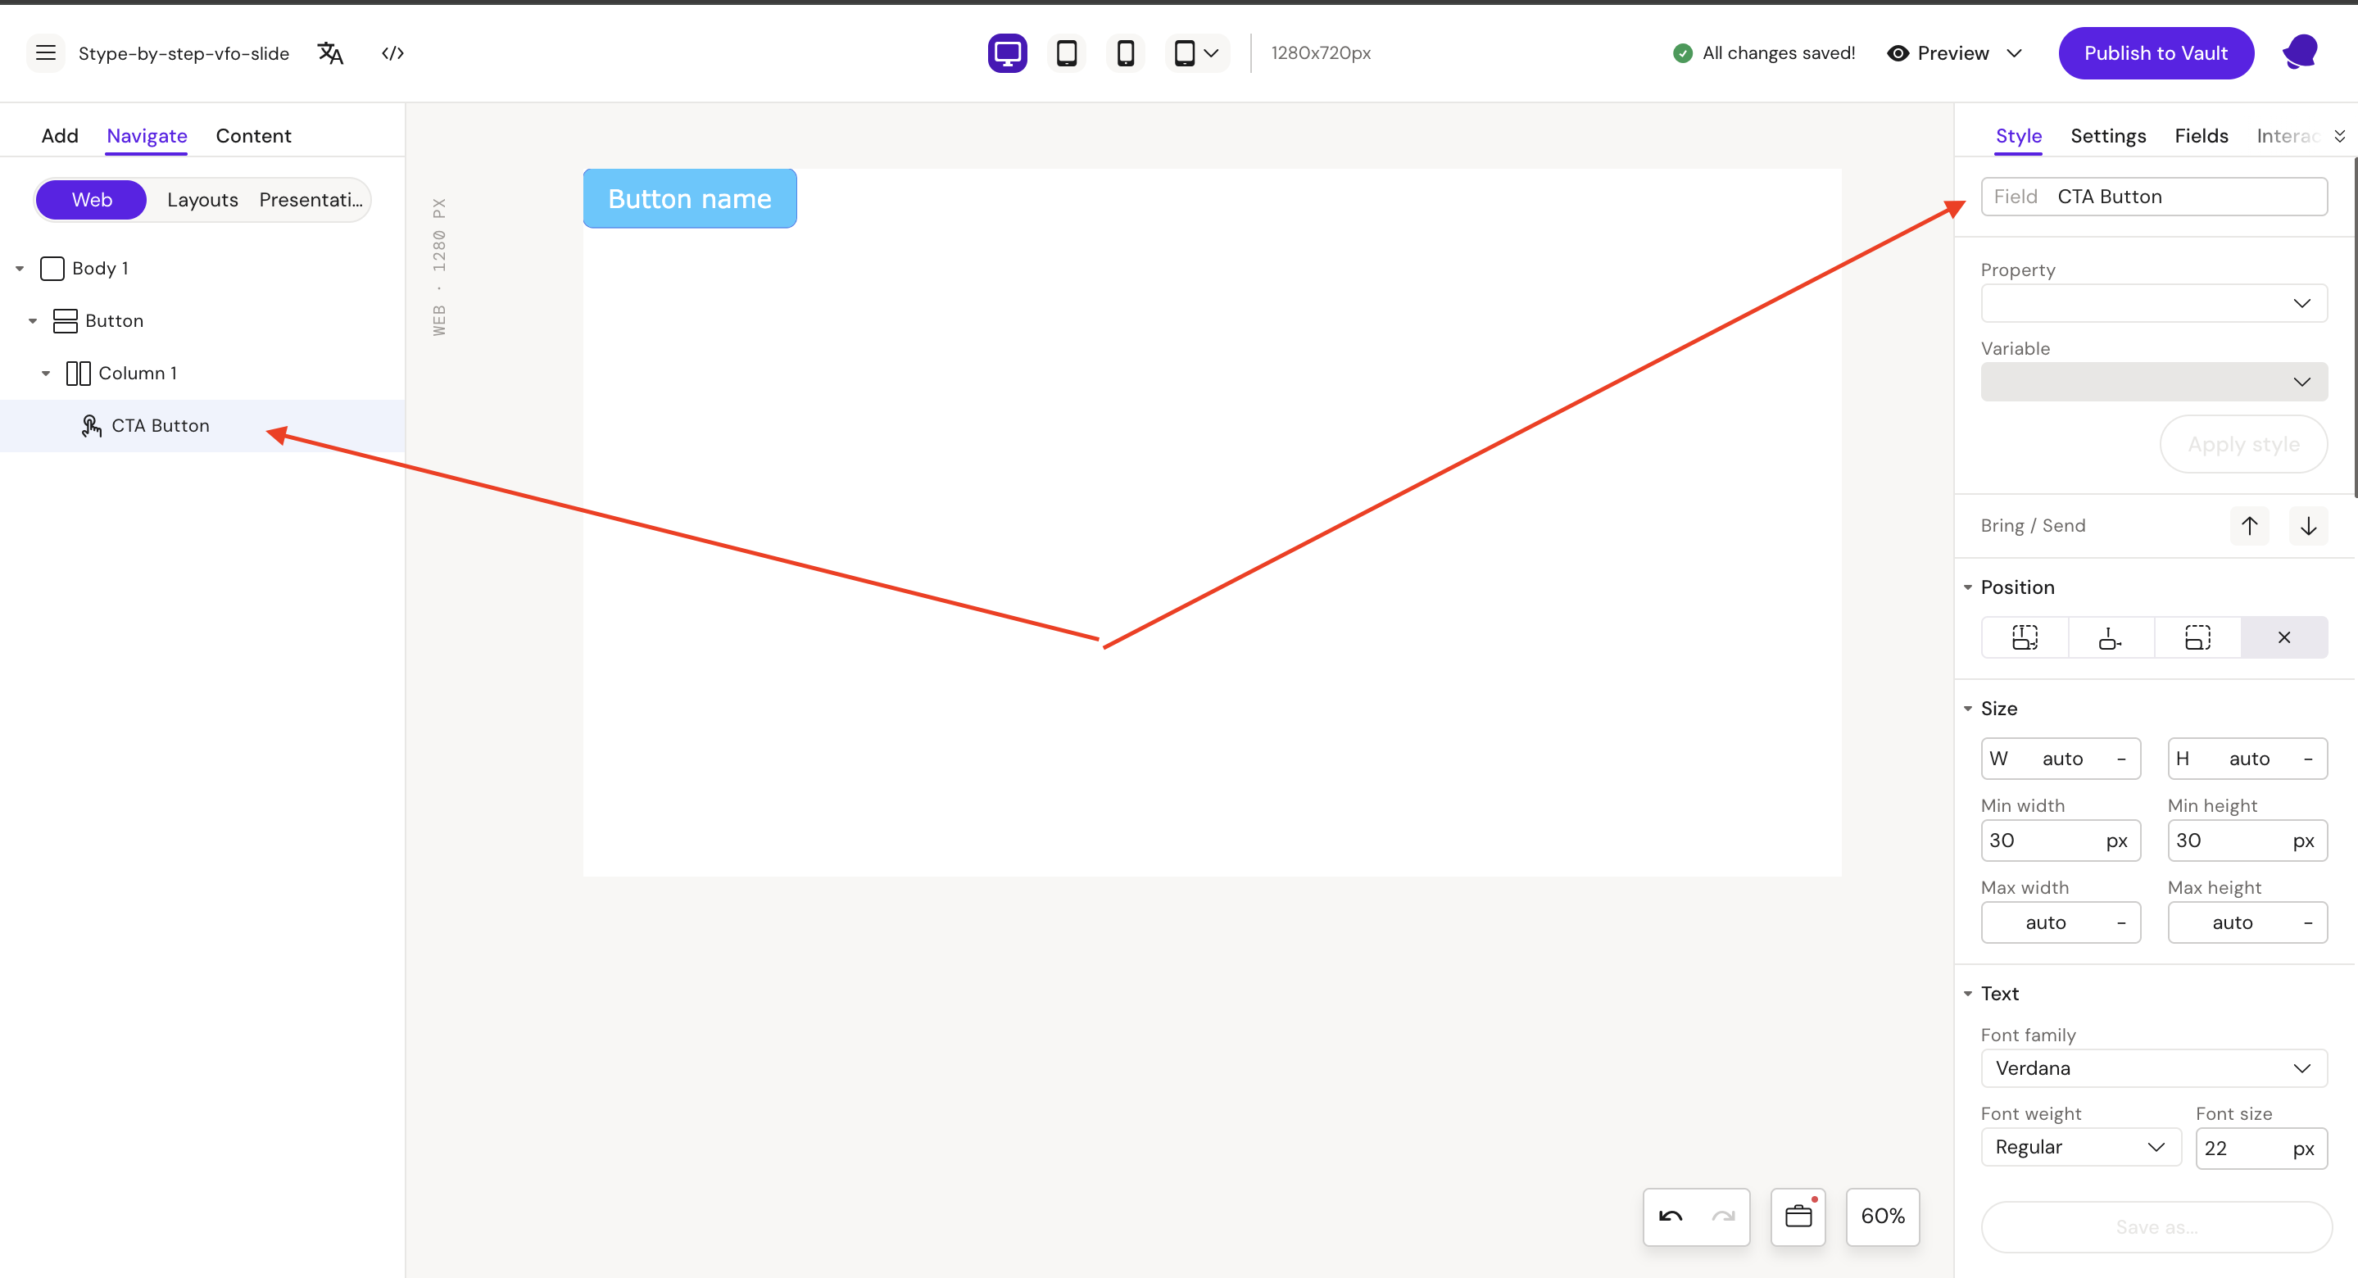Edit the Field name CTA Button input

[x=2154, y=197]
